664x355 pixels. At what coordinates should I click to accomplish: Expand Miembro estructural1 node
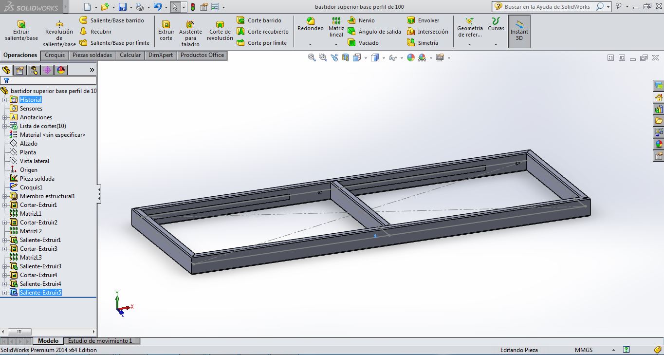[5, 196]
